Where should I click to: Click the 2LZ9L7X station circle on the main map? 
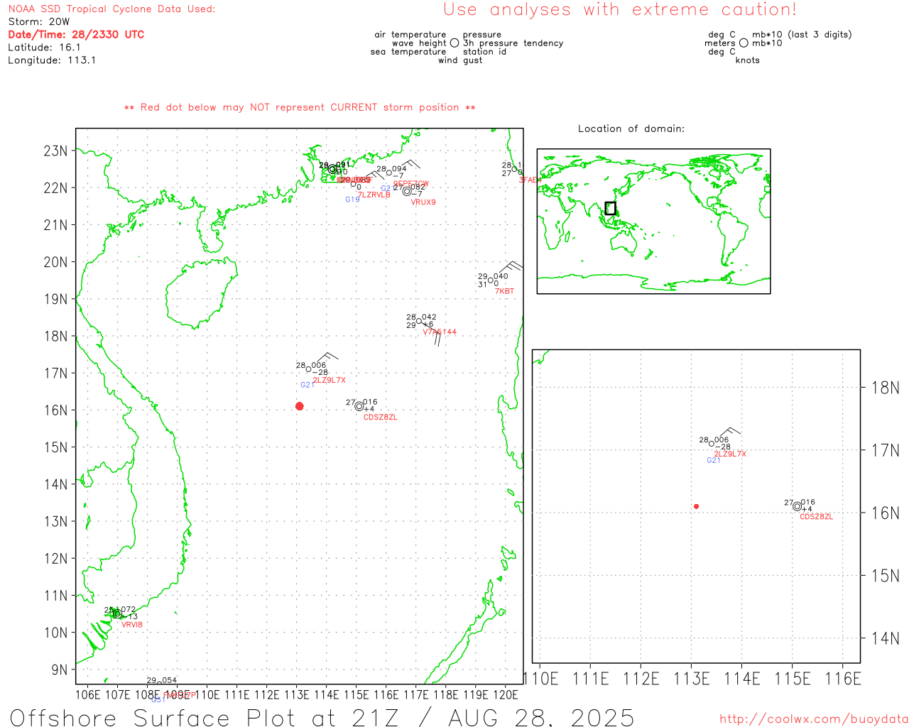pos(308,369)
